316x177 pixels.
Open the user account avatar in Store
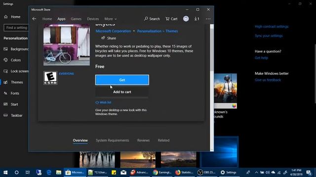click(x=186, y=19)
